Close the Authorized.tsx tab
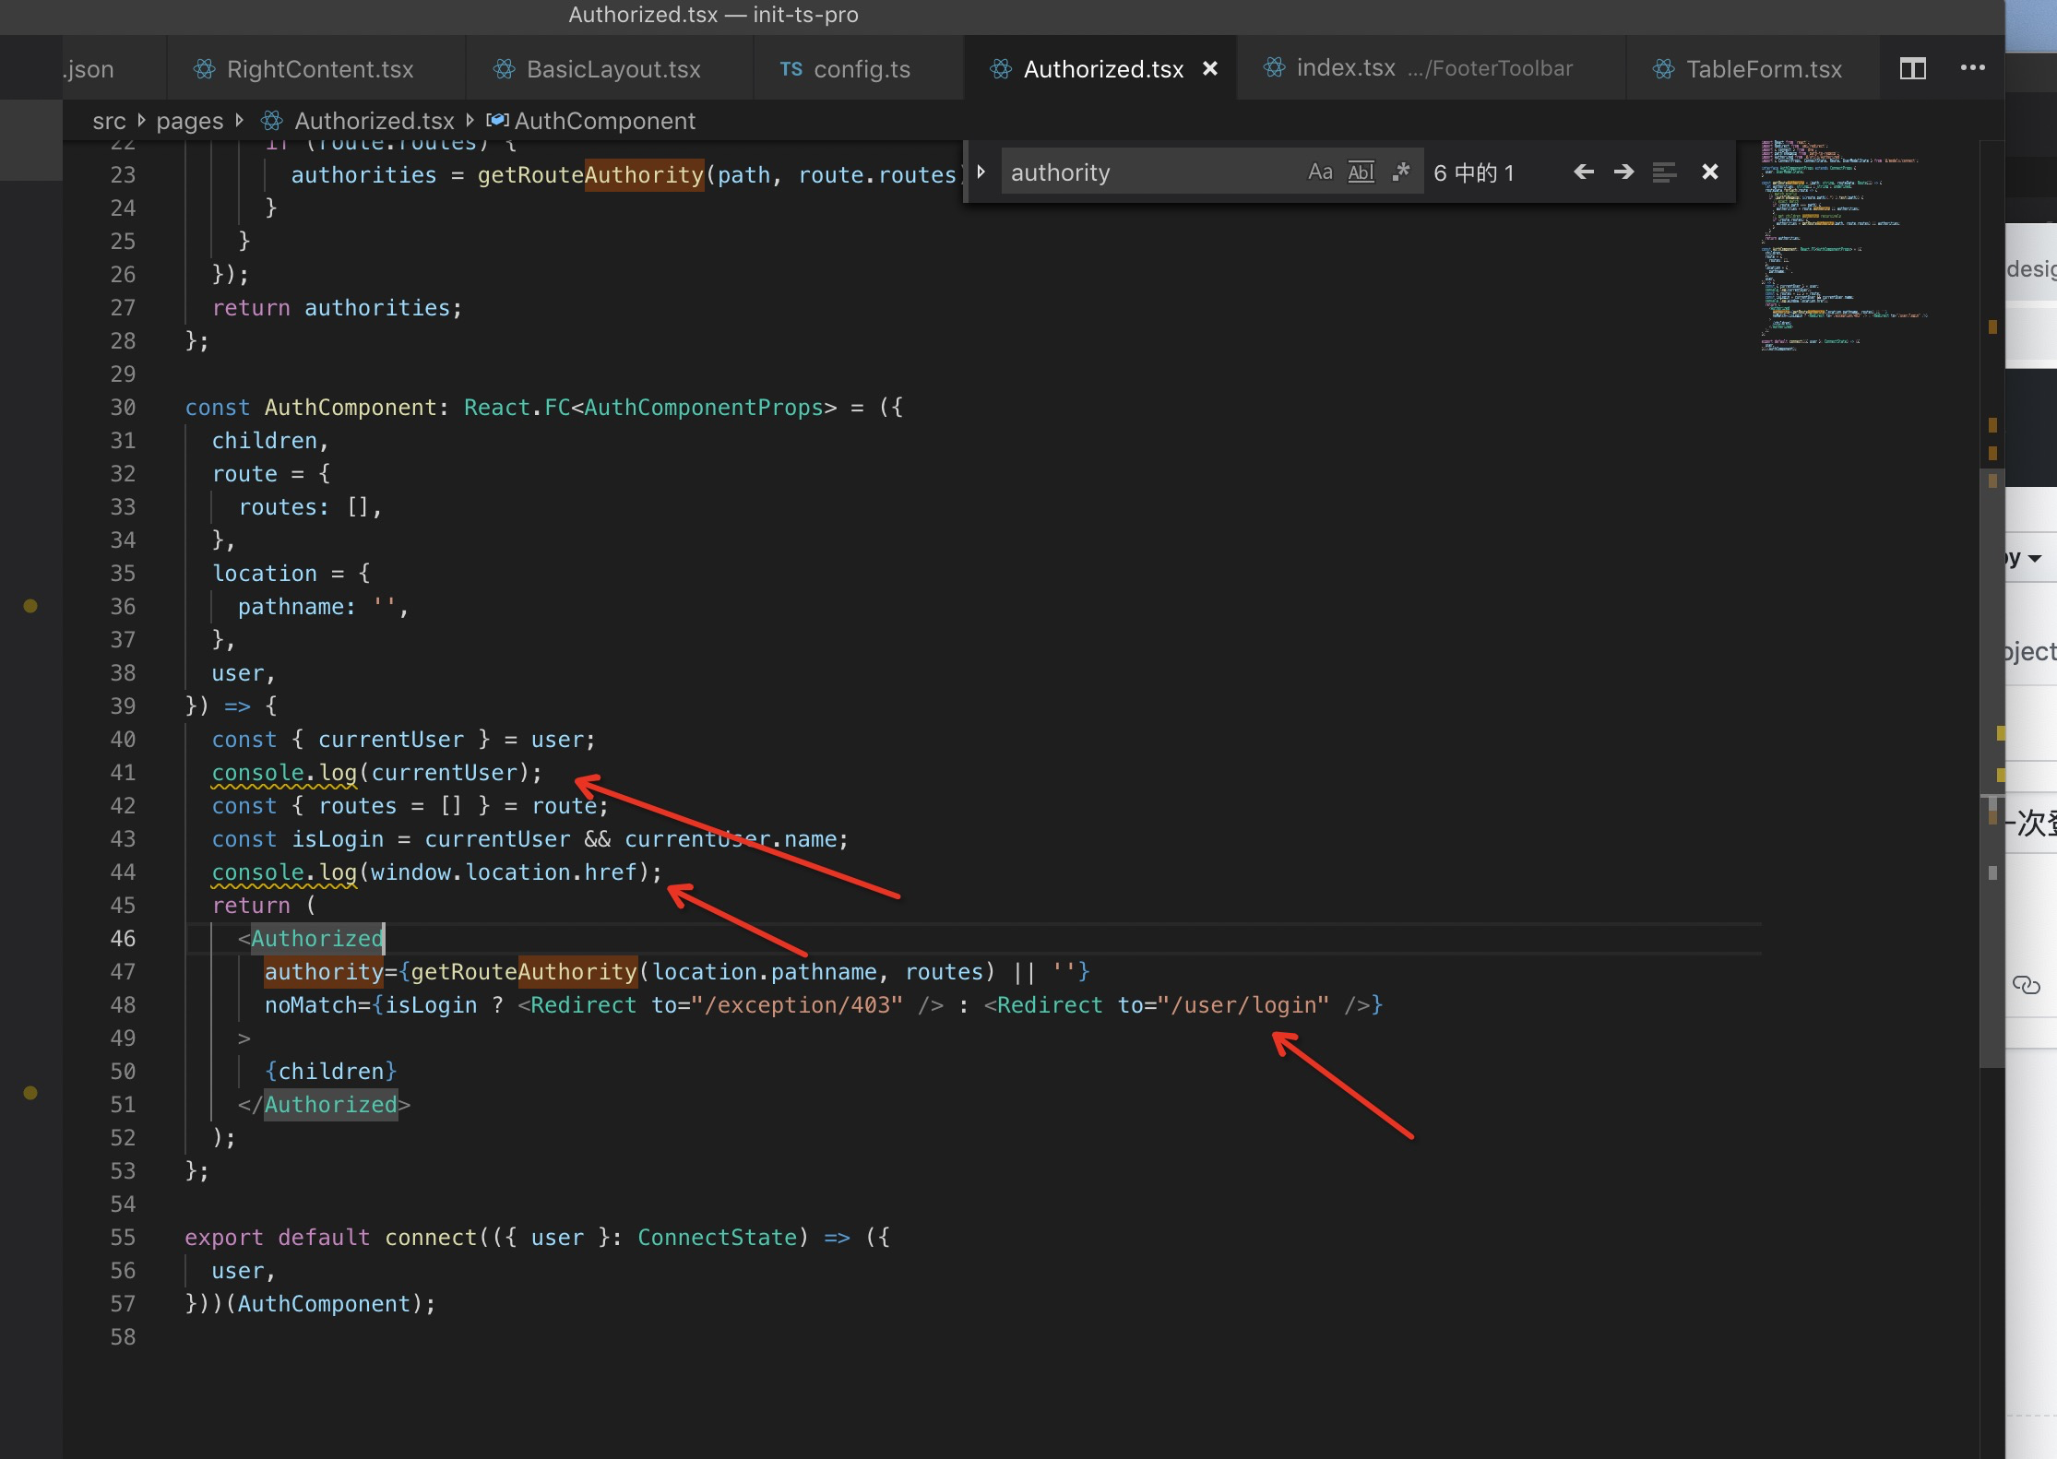Image resolution: width=2057 pixels, height=1459 pixels. tap(1210, 69)
